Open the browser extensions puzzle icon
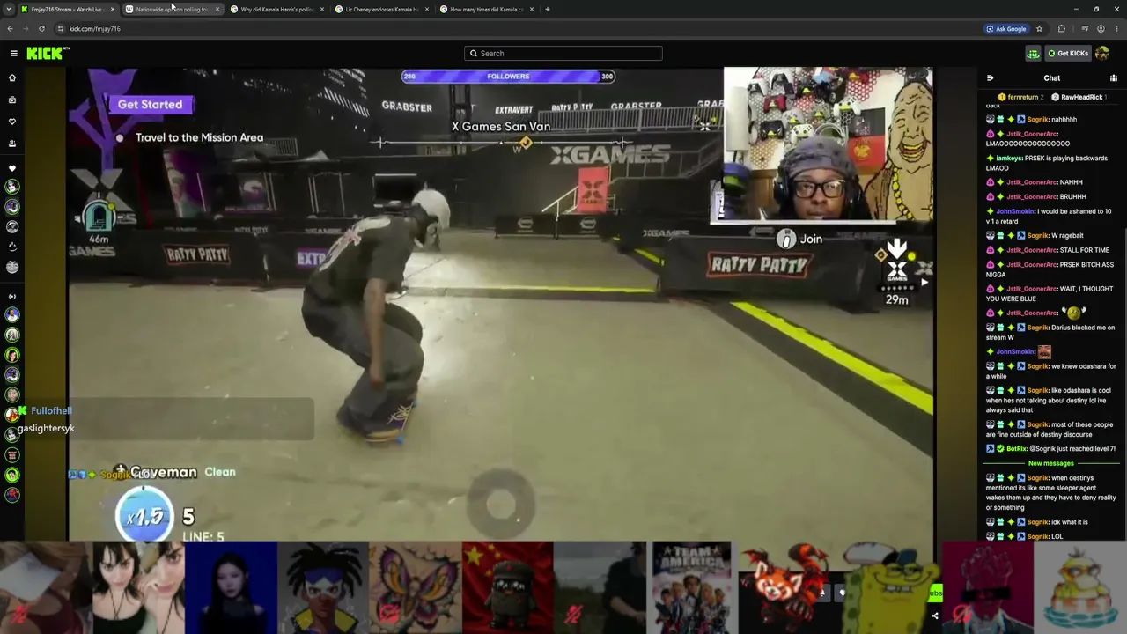 [1062, 29]
